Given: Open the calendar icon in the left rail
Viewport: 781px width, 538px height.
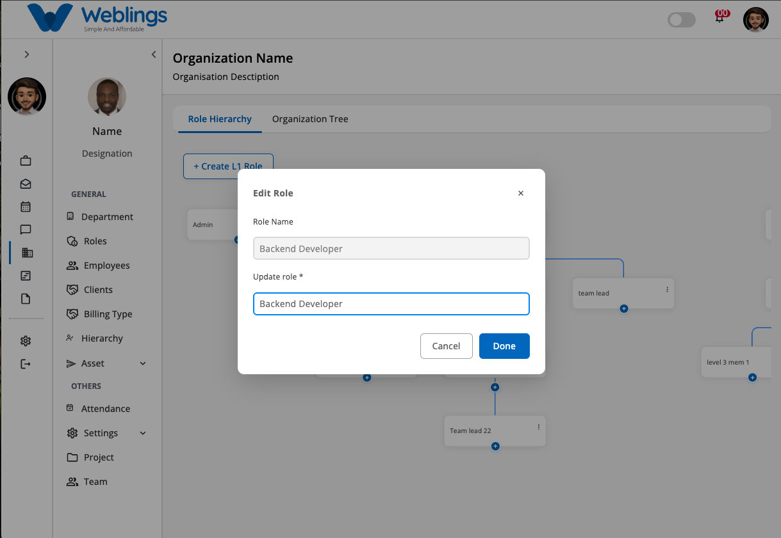Looking at the screenshot, I should (x=26, y=207).
